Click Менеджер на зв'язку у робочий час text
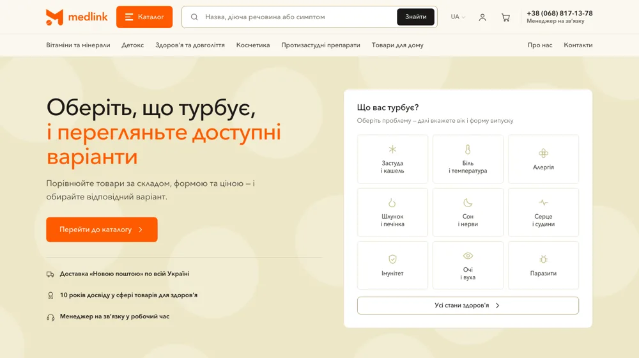 (114, 316)
